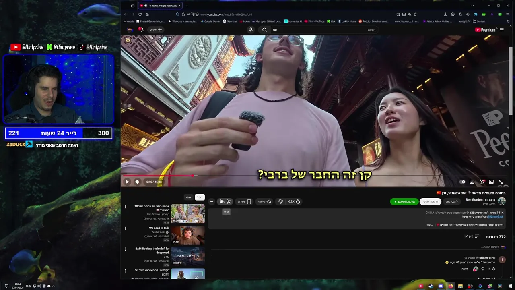Like the @itsnor6137 comment
Screen dimensions: 515x290
[x=494, y=269]
